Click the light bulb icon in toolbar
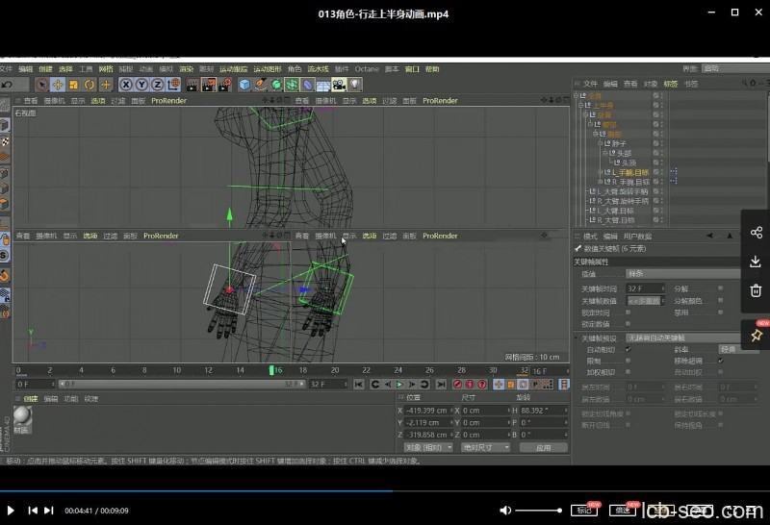The width and height of the screenshot is (770, 525). tap(354, 85)
